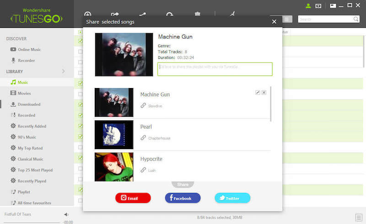Click the Machine Gun row thumbnail in list
The image size is (366, 224).
click(114, 103)
